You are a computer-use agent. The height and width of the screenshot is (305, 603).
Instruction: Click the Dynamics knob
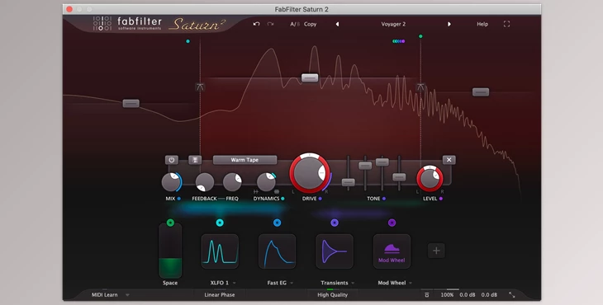pos(266,182)
